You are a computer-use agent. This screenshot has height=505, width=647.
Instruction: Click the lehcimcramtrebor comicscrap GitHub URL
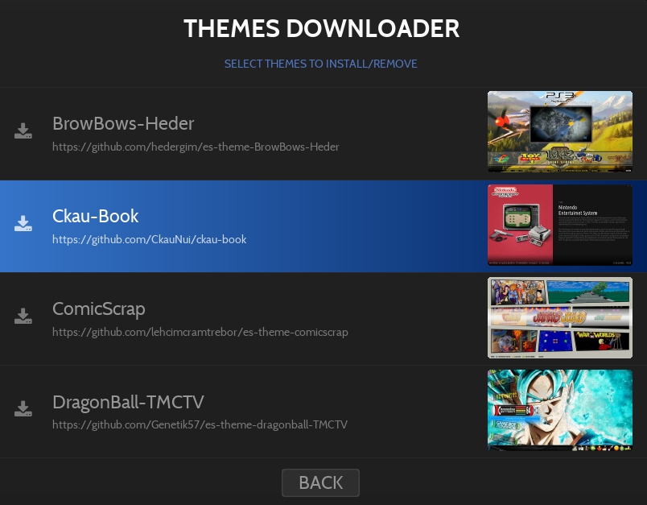click(x=200, y=333)
